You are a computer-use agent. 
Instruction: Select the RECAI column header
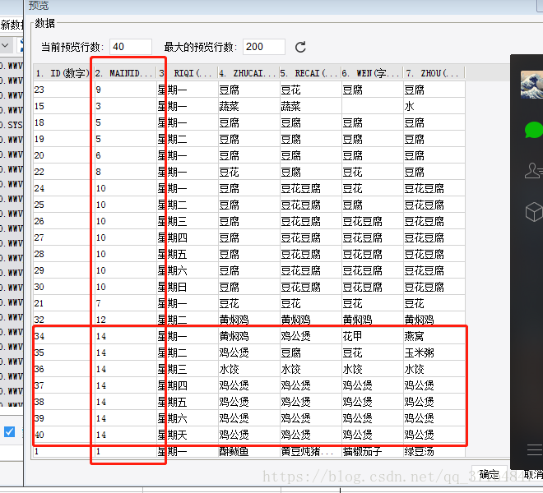[x=310, y=73]
